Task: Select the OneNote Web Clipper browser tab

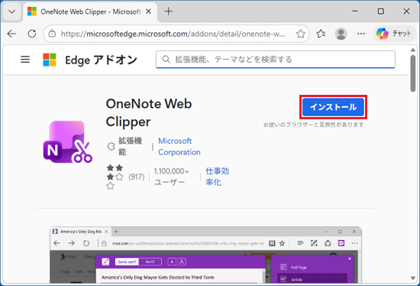Action: tap(91, 11)
